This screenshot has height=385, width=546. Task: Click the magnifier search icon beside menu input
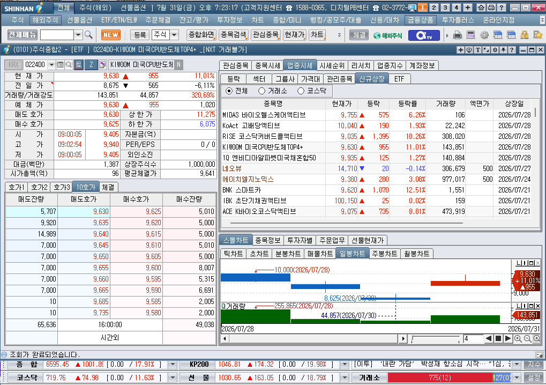88,35
